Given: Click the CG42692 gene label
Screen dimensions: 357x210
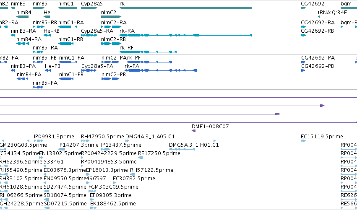Looking at the screenshot, I should [x=313, y=4].
